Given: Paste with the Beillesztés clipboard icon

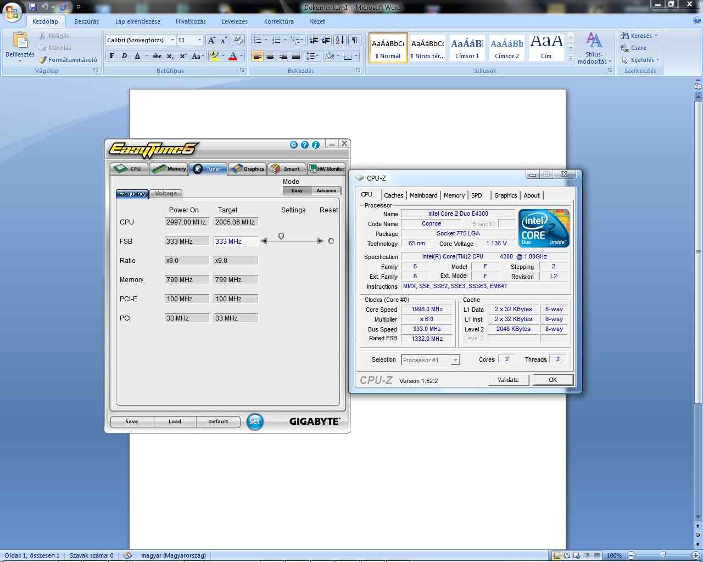Looking at the screenshot, I should [x=20, y=41].
